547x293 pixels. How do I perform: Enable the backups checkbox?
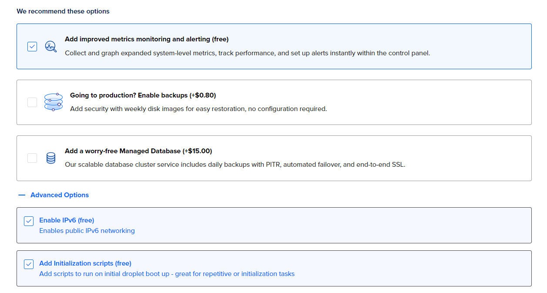tap(32, 102)
